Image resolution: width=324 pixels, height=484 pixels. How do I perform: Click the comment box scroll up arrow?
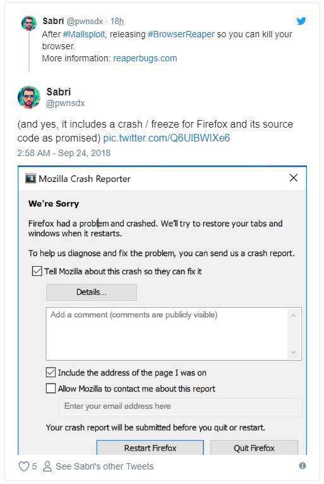(293, 315)
